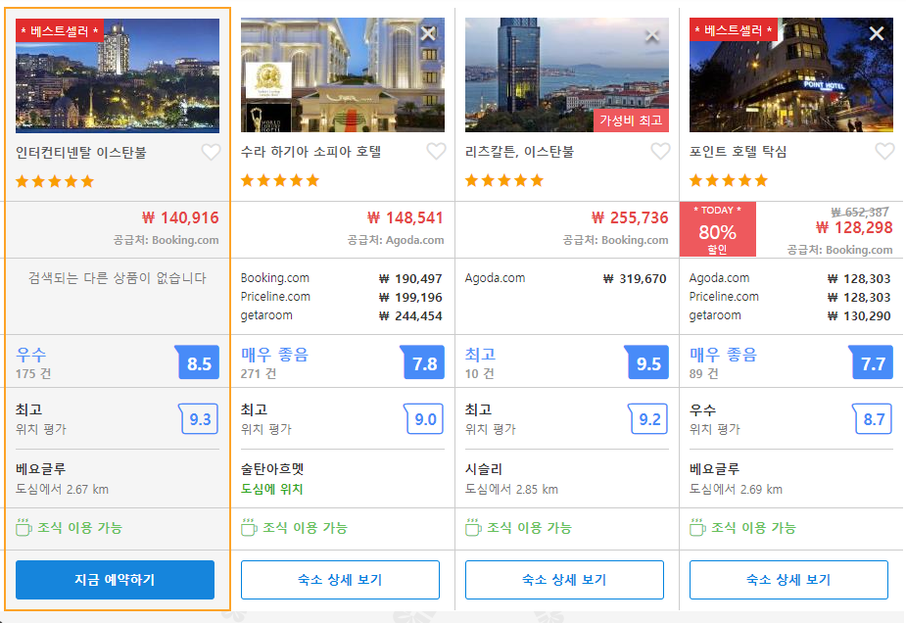Favorite 수라 하기아 소피아 호텔 heart icon
Viewport: 906px width, 623px height.
coord(436,151)
